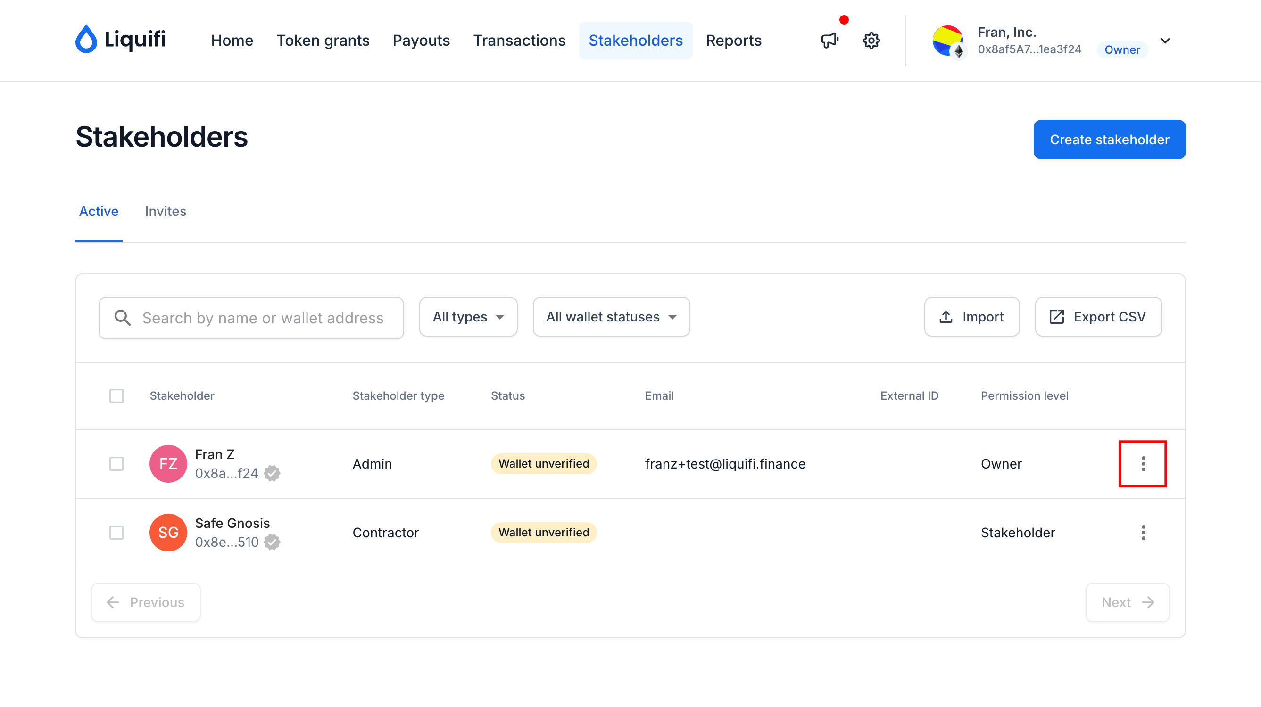Click the FZ avatar circle

(x=168, y=463)
